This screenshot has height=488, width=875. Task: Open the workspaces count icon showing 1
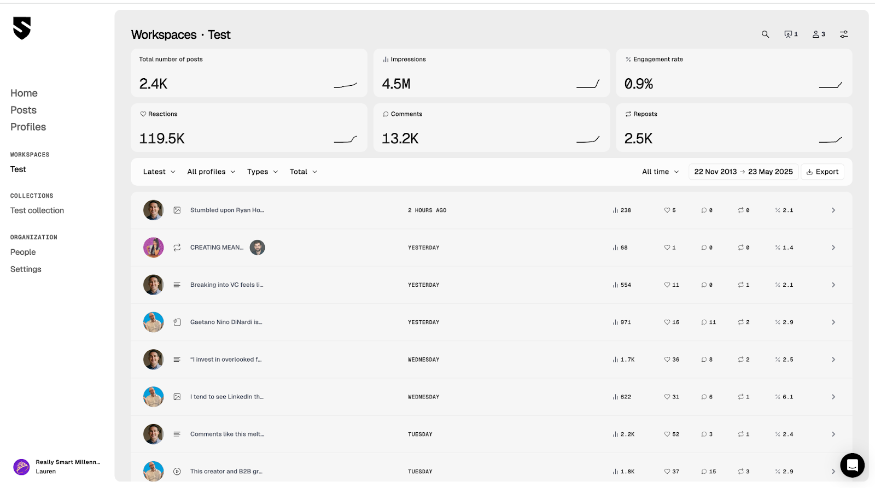(791, 34)
